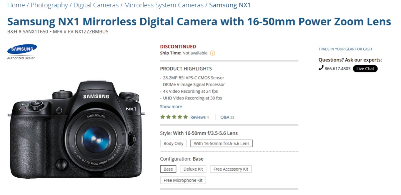Click the ship time info icon
The height and width of the screenshot is (195, 401).
[212, 53]
